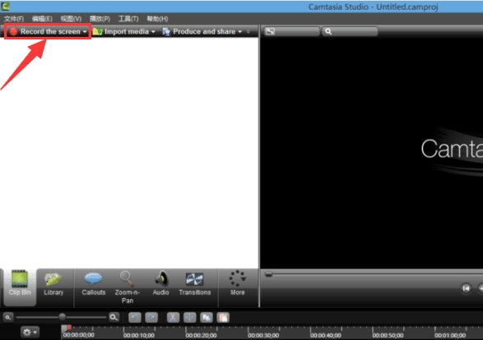Open the Transitions tool
Image resolution: width=483 pixels, height=340 pixels.
[195, 283]
